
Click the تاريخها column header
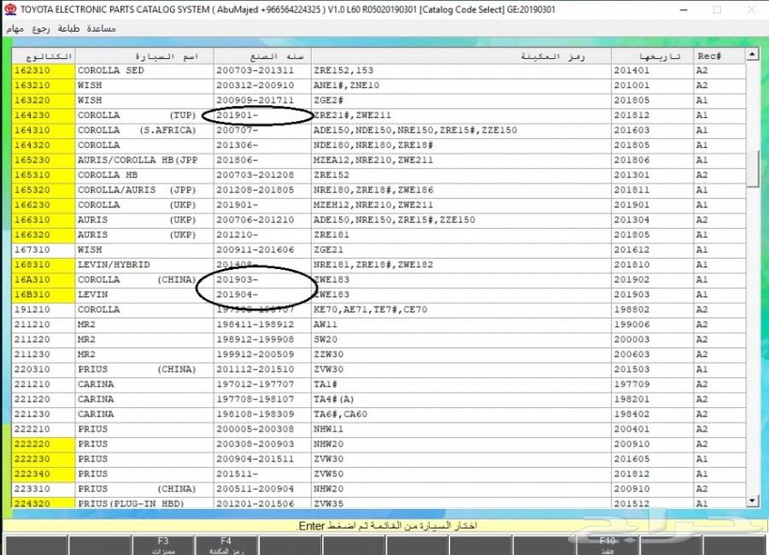coord(652,55)
